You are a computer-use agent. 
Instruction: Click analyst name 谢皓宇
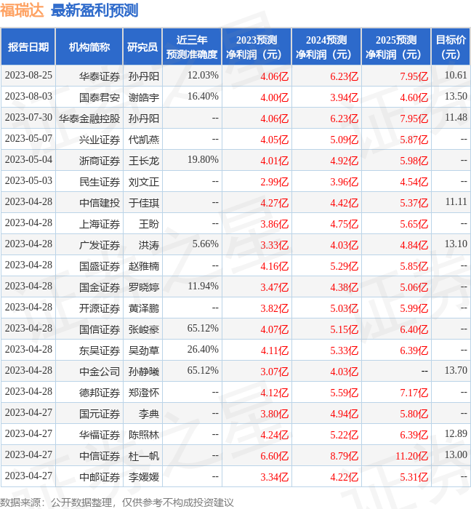144,97
